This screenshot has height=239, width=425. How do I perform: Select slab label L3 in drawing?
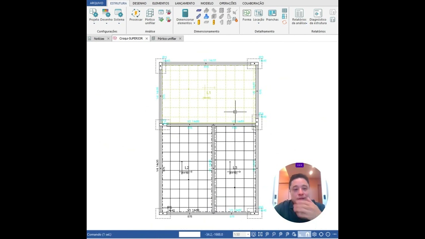point(235,168)
